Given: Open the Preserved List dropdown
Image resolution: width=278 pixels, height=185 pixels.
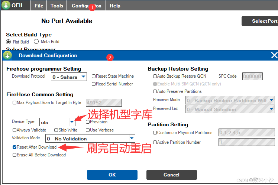Looking at the screenshot, I should click(230, 109).
